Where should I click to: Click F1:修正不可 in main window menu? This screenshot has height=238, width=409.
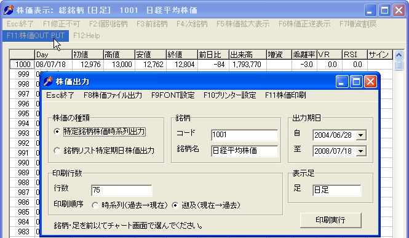tap(62, 24)
